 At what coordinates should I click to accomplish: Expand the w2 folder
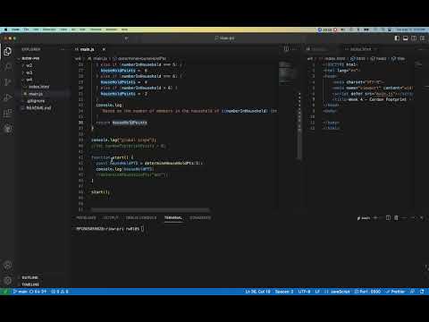[29, 65]
